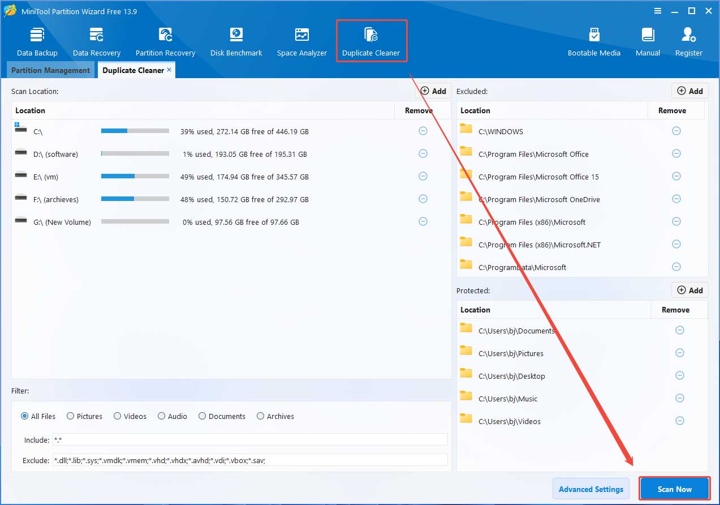Click F:\ (archieves) usage bar
Screen dimensions: 720x505
coord(135,199)
